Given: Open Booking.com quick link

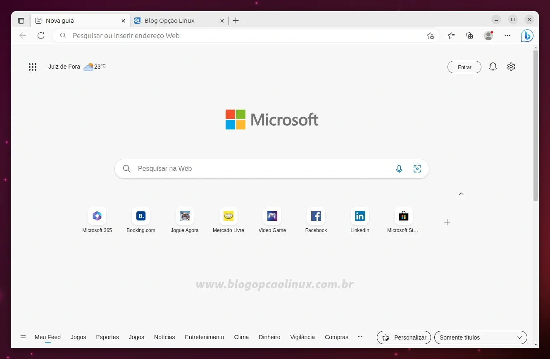Looking at the screenshot, I should click(x=141, y=220).
